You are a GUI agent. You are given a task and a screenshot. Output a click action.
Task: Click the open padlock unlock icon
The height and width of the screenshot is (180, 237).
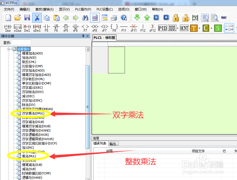[186, 17]
